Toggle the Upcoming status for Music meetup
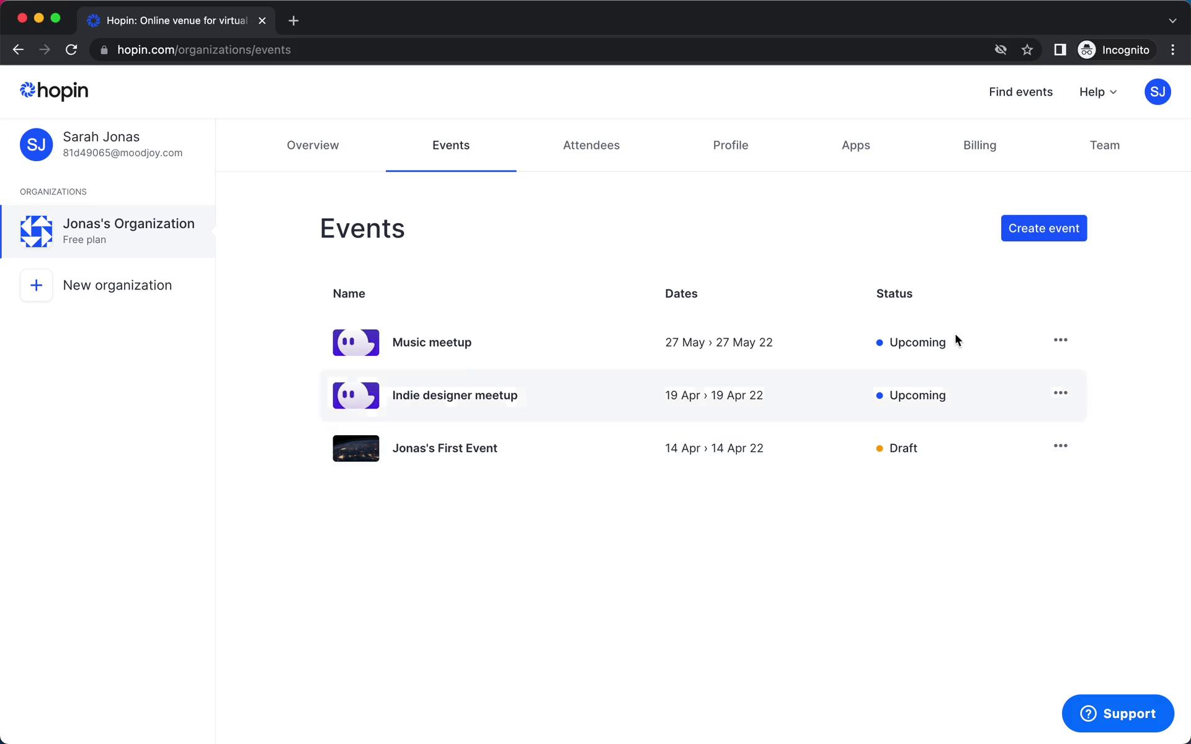 click(911, 342)
